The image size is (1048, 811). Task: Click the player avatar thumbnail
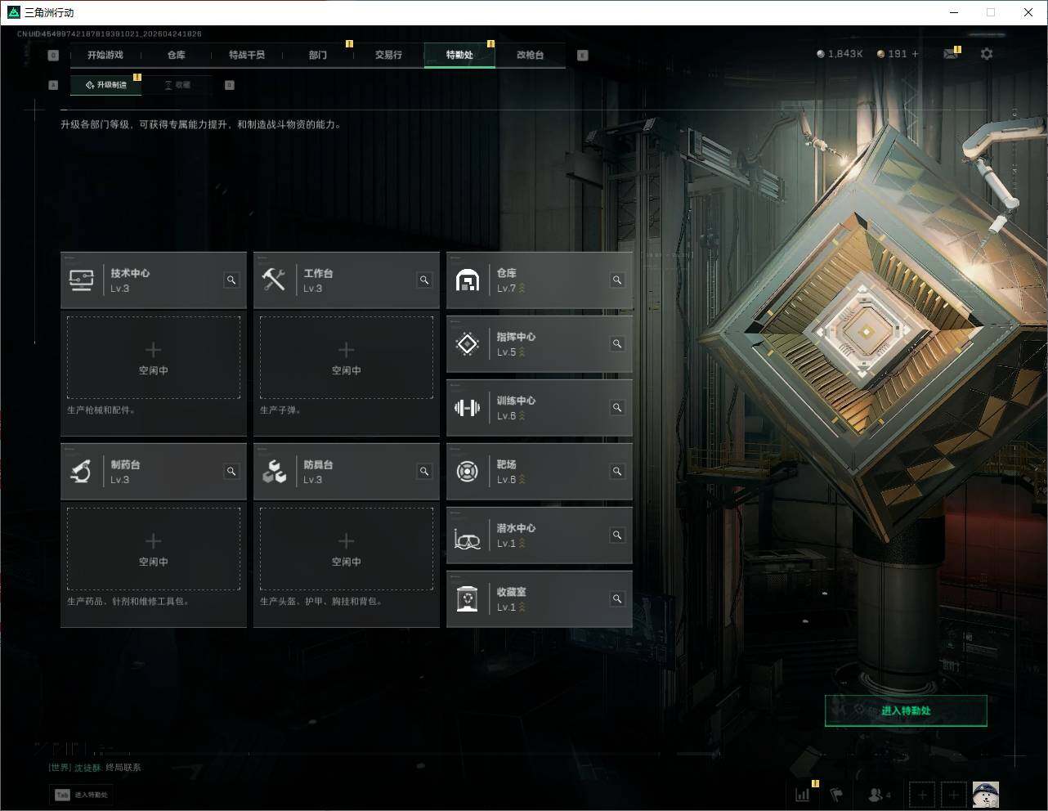(x=985, y=794)
